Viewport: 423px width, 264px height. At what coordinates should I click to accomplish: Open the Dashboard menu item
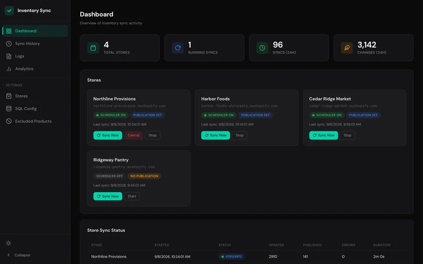coord(35,31)
